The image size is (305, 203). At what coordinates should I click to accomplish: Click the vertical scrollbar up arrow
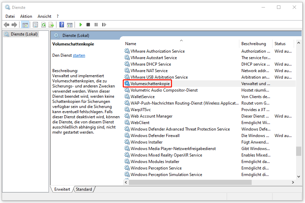(x=299, y=43)
